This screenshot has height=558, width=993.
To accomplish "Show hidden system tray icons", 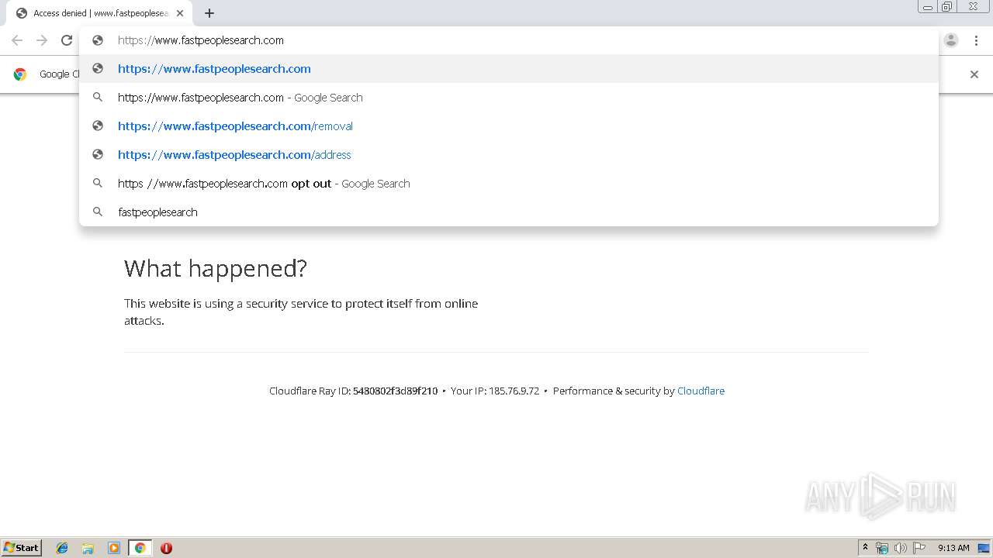I will click(x=865, y=548).
